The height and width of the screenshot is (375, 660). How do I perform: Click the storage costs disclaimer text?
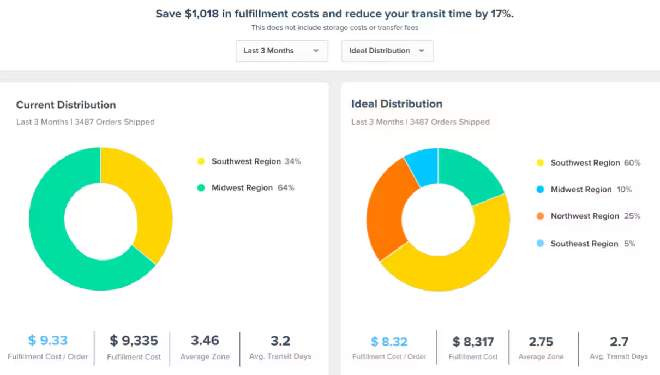click(x=334, y=27)
